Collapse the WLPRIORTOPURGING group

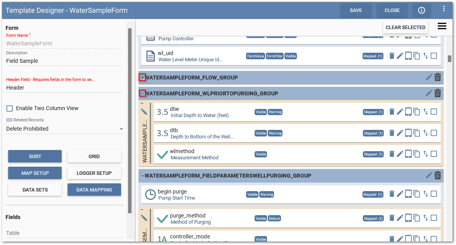142,93
